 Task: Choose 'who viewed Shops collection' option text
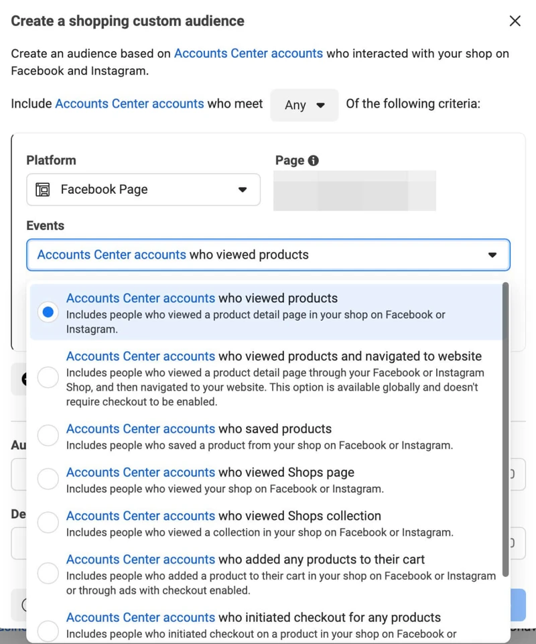pos(300,516)
